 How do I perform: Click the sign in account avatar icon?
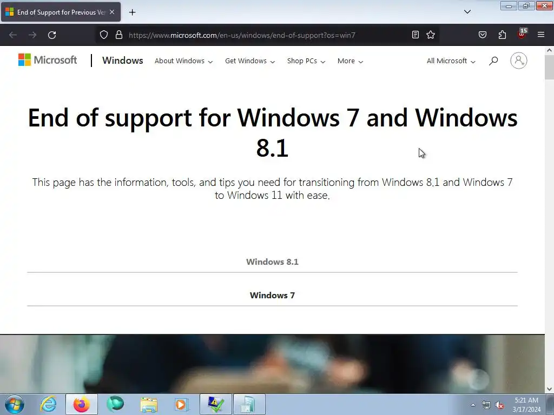(x=518, y=61)
